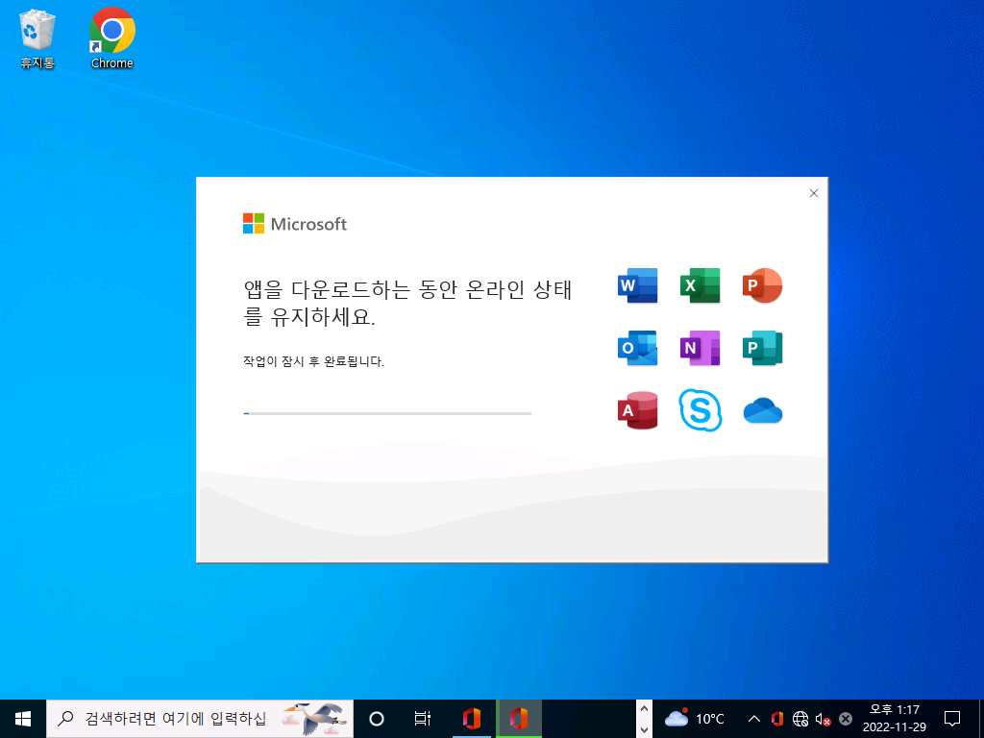The image size is (984, 738).
Task: Click the taskbar search box
Action: 200,719
